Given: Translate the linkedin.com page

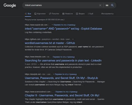Looking at the screenshot, I should pyautogui.click(x=64, y=57).
